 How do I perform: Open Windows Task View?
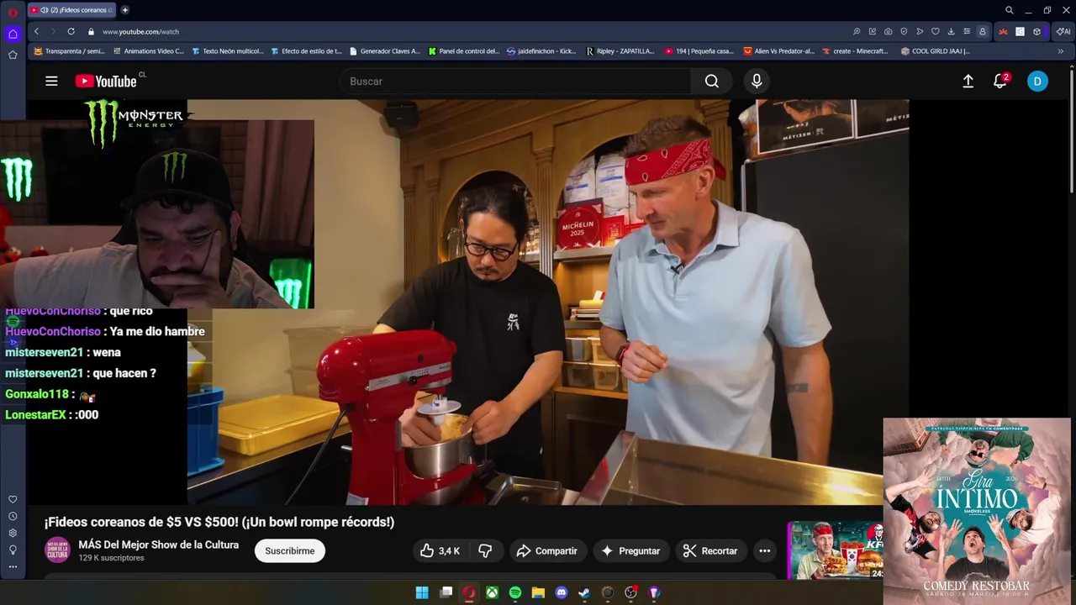[x=446, y=592]
